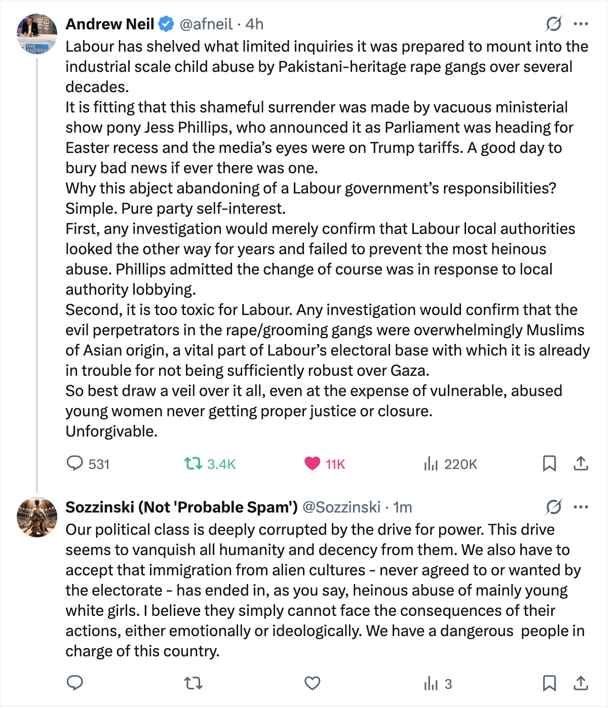Click Andrew Neil's profile avatar
Screen dimensions: 616x708
[37, 34]
